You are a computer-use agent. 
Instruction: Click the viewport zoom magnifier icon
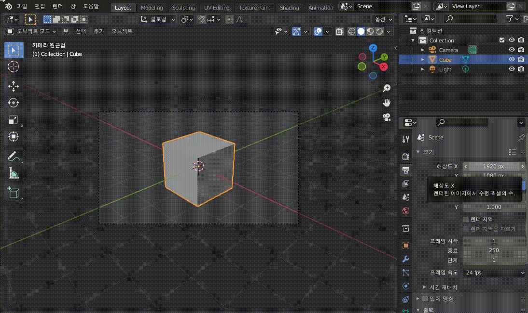[387, 88]
